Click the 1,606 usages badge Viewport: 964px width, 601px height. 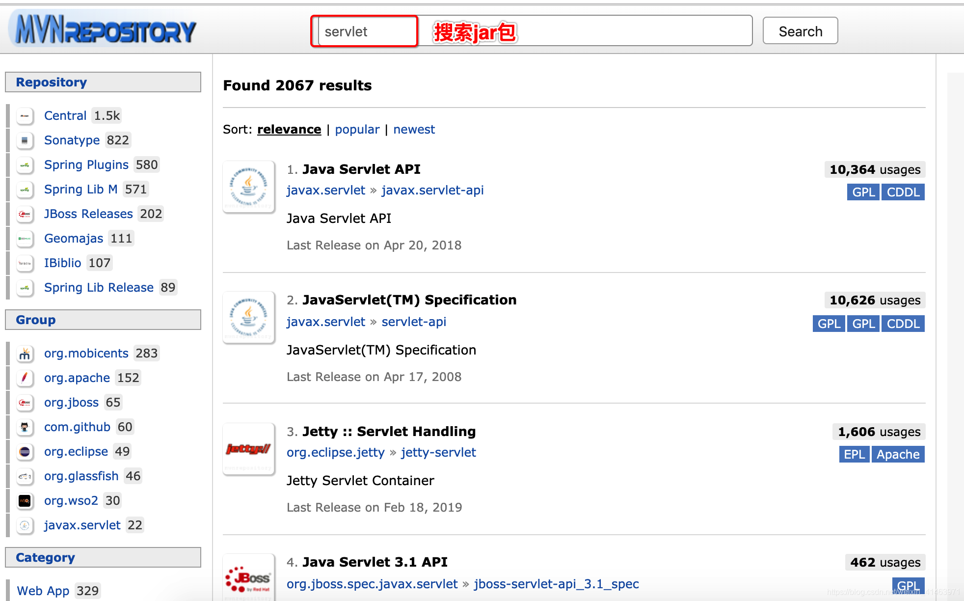(879, 432)
